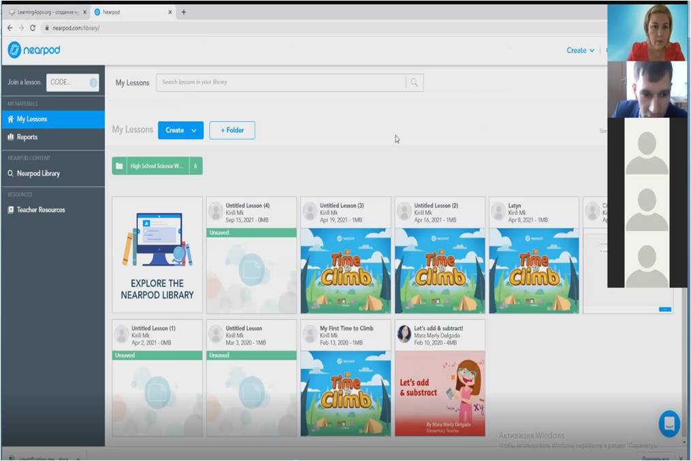Open Untitled Lesson (1) thumbnail

[x=157, y=394]
